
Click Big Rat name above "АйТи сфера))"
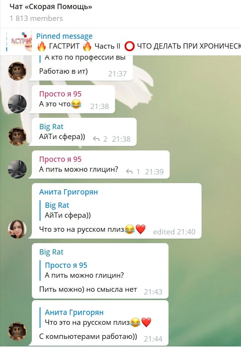pyautogui.click(x=51, y=127)
